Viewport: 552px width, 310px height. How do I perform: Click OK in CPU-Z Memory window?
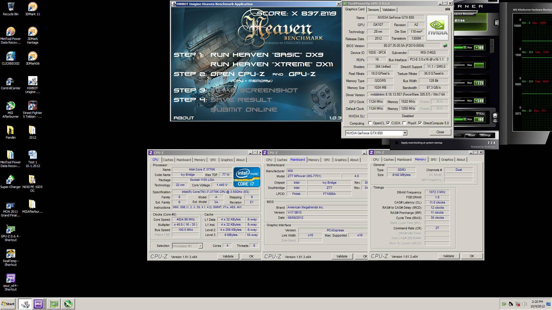472,256
